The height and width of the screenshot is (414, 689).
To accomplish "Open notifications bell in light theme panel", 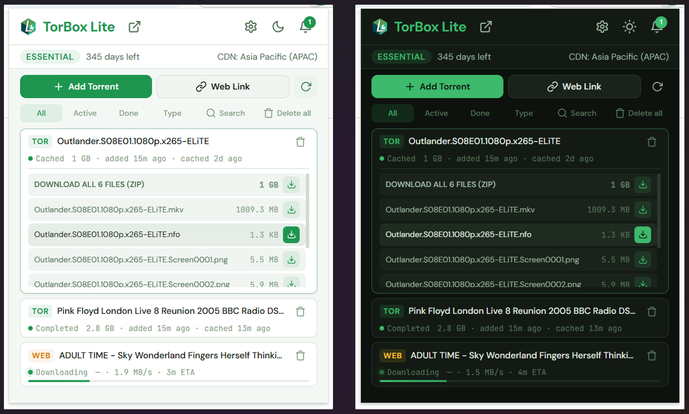I will click(305, 26).
